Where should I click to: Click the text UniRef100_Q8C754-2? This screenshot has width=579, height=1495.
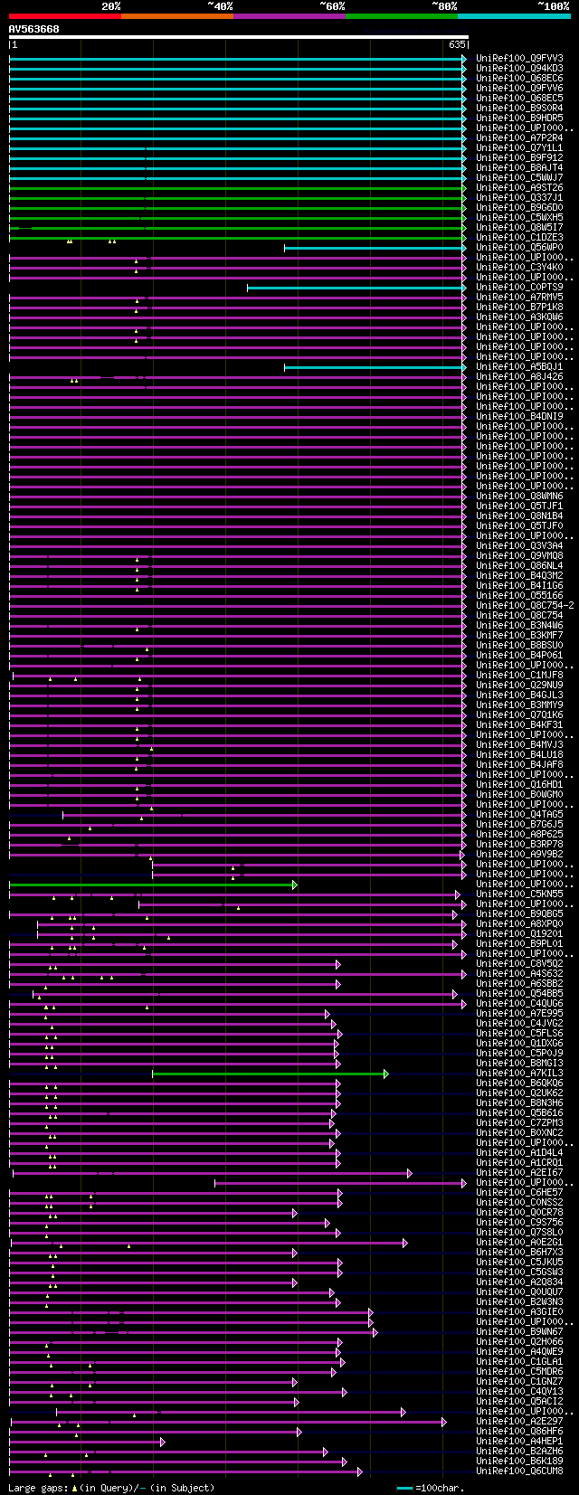point(525,605)
